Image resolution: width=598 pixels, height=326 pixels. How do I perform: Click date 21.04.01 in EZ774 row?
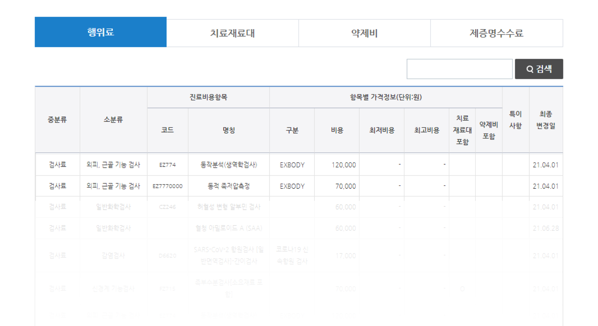point(546,165)
